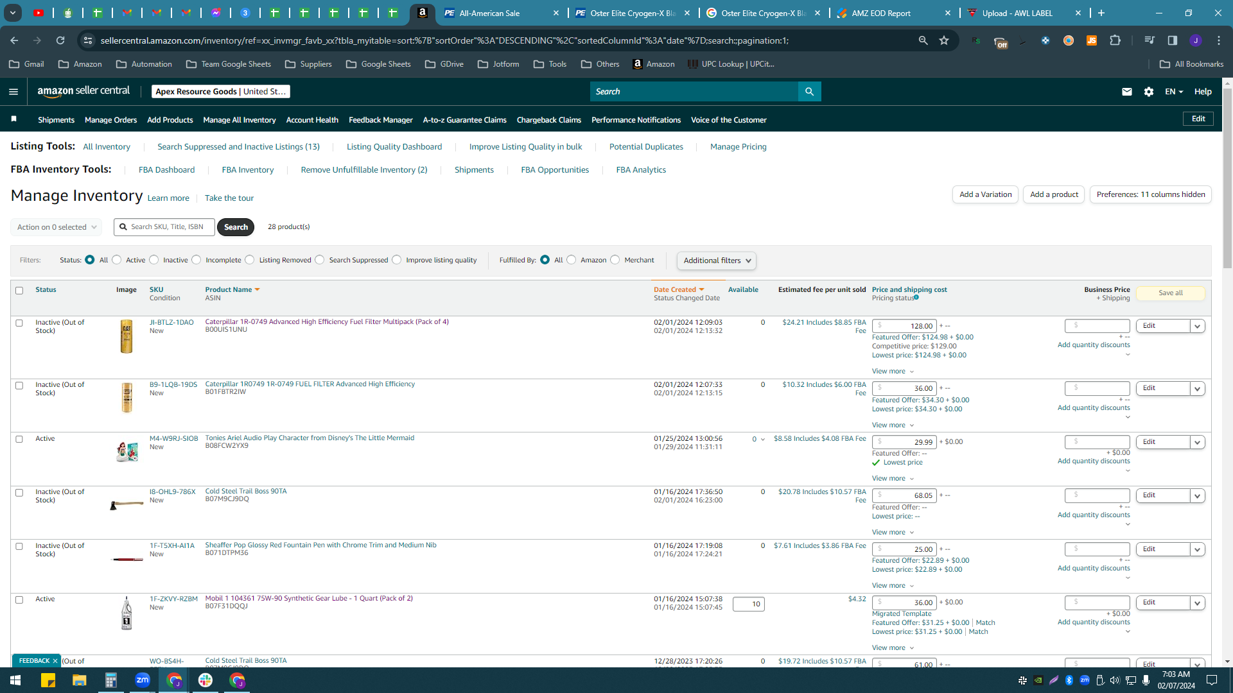Open Zoom from the taskbar
This screenshot has width=1233, height=693.
pos(143,680)
